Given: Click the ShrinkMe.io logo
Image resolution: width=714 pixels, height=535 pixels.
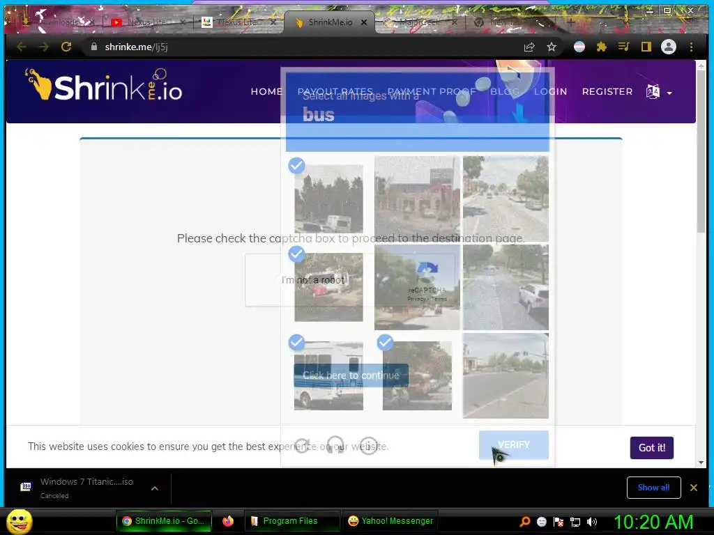Looking at the screenshot, I should tap(104, 86).
